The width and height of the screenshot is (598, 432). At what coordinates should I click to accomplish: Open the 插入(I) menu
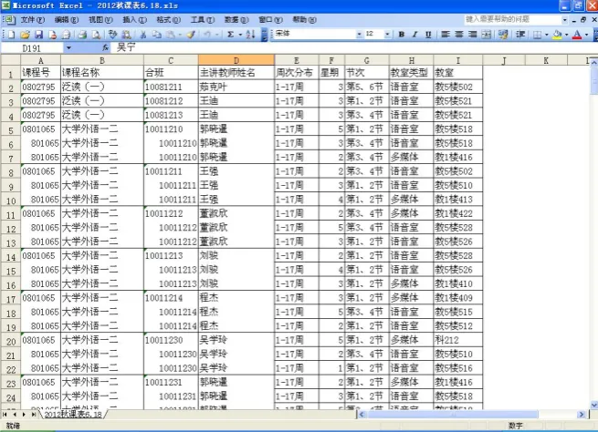click(x=134, y=20)
